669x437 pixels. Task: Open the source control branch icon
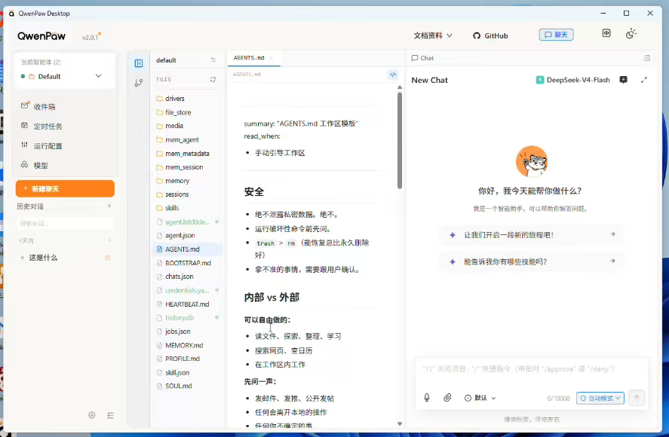click(139, 83)
